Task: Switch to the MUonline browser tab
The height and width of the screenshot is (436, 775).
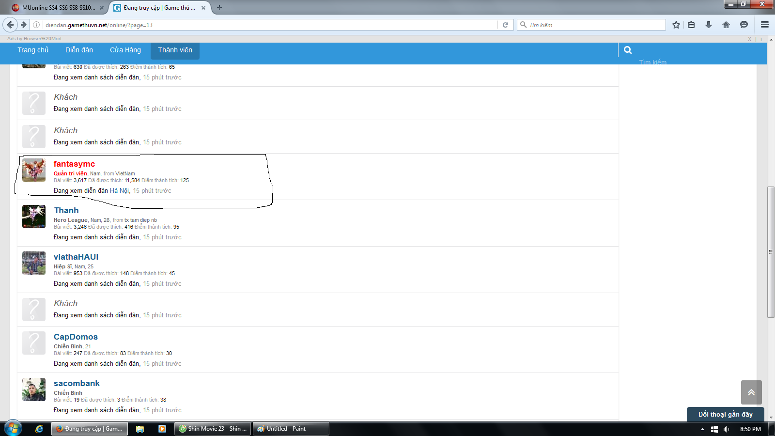Action: click(58, 8)
